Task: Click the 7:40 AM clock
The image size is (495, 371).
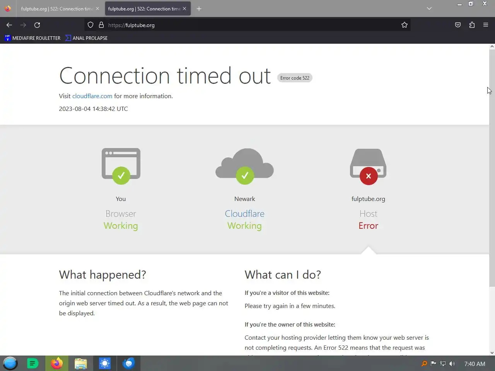Action: tap(475, 364)
